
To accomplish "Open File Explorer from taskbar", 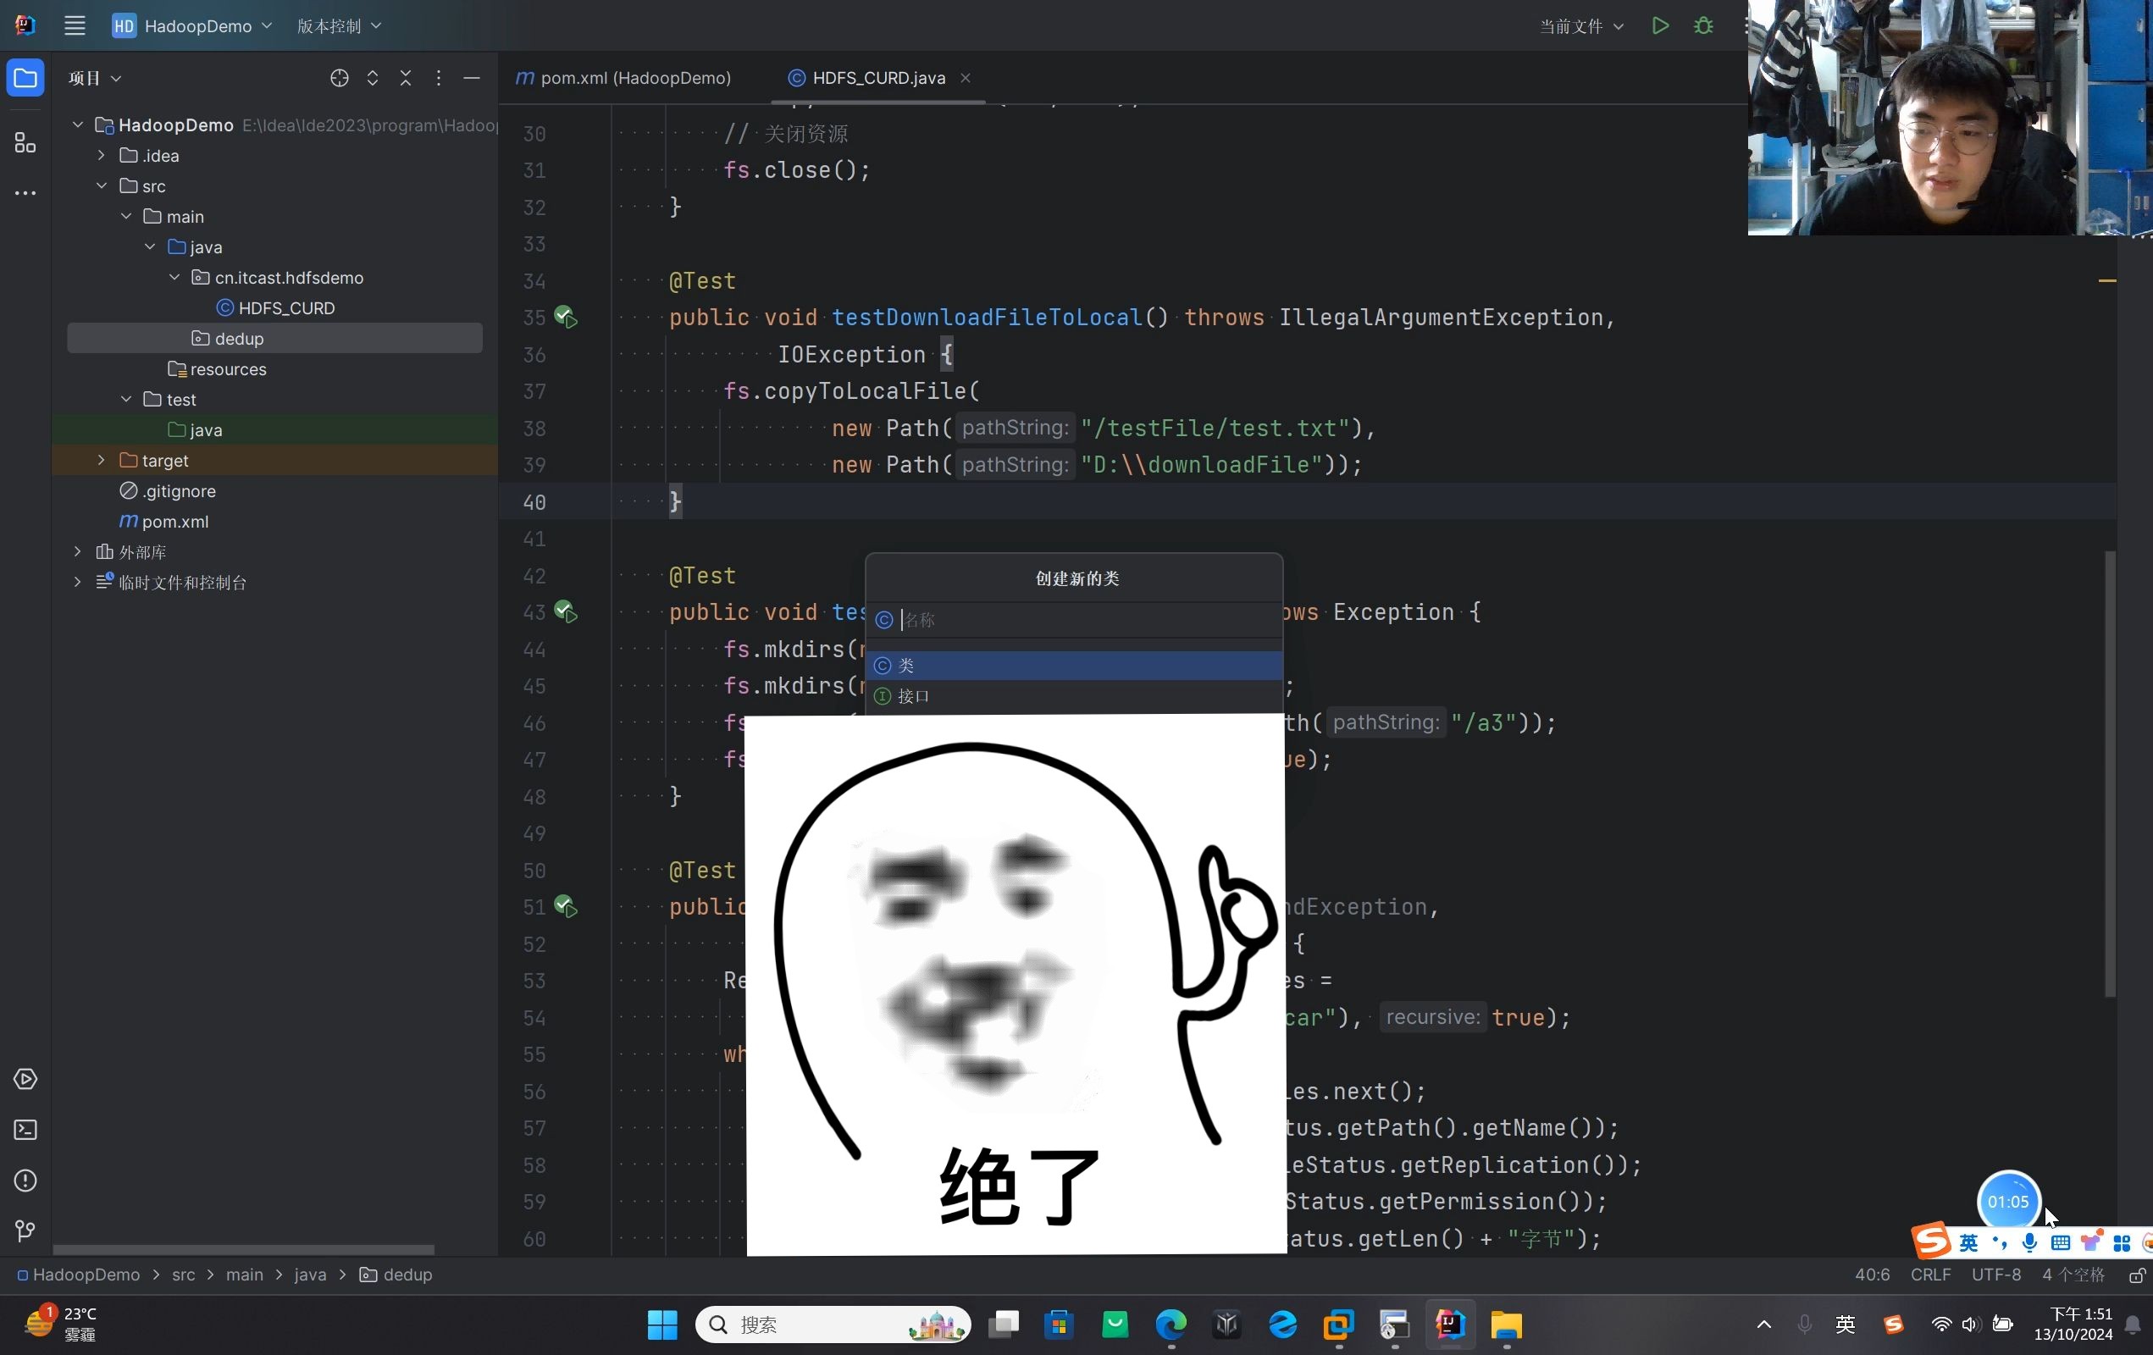I will [x=1506, y=1325].
